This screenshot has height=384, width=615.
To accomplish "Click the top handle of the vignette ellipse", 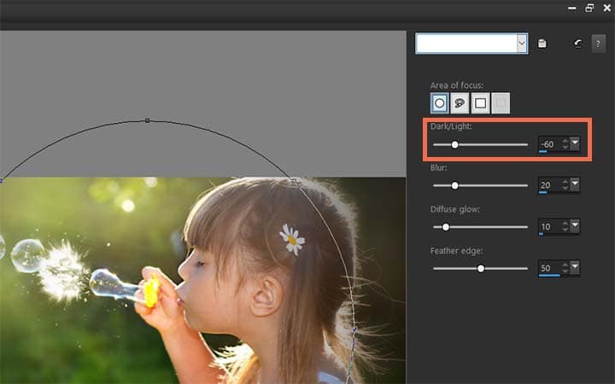I will click(x=148, y=120).
